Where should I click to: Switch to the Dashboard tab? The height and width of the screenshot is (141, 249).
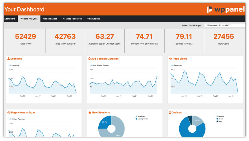click(x=10, y=19)
